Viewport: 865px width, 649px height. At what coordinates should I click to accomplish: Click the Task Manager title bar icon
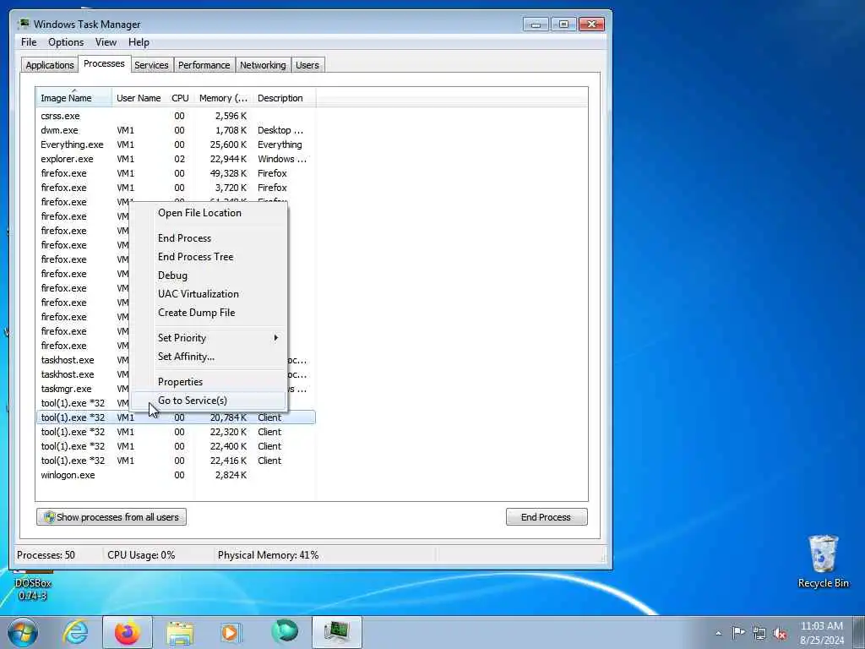tap(24, 24)
